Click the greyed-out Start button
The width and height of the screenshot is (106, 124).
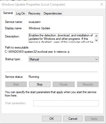(16, 84)
